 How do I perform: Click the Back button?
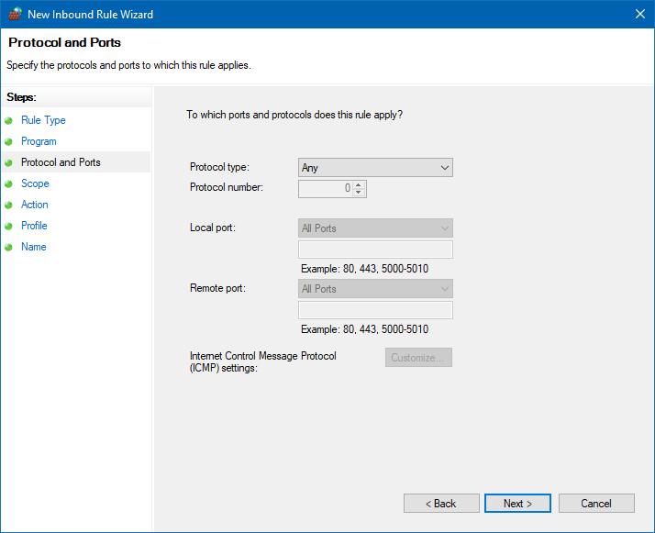coord(441,504)
